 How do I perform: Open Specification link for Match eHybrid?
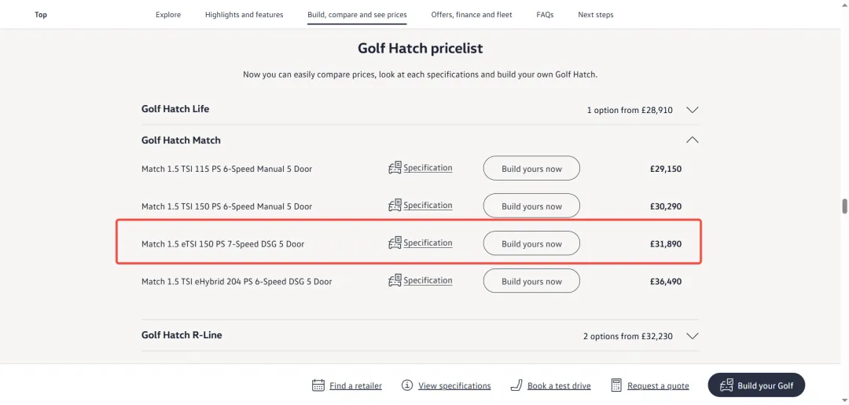428,280
